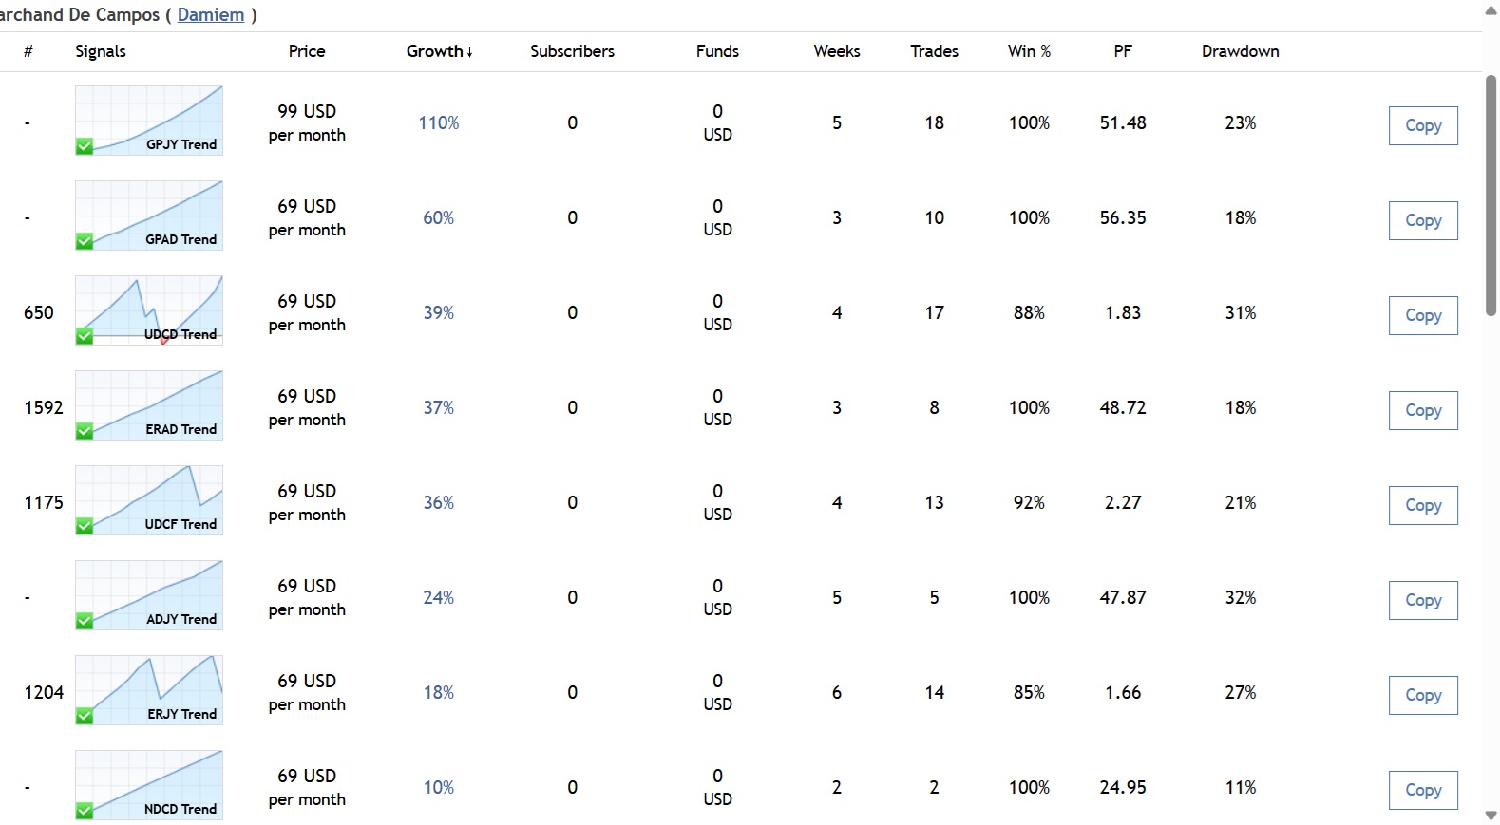Open the 110% growth link for GPJY Trend

point(439,122)
